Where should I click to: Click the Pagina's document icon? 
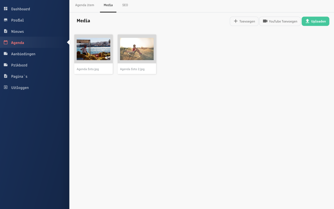(x=6, y=76)
